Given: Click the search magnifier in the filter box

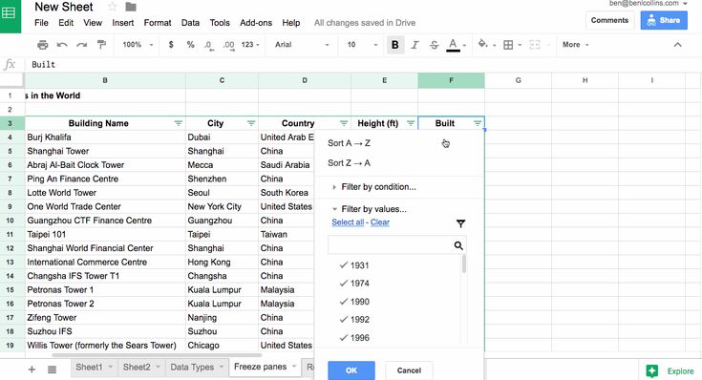Looking at the screenshot, I should pos(458,245).
